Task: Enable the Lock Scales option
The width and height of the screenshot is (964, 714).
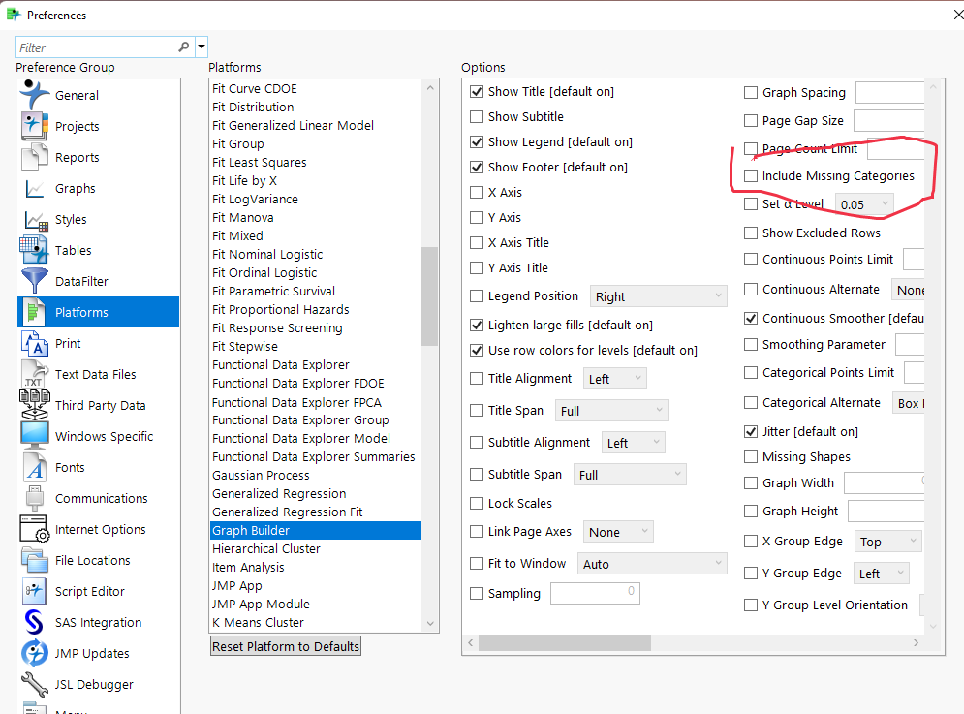Action: pos(477,503)
